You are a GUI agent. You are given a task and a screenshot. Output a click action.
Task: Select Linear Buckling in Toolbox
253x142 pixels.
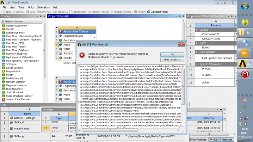[14, 68]
